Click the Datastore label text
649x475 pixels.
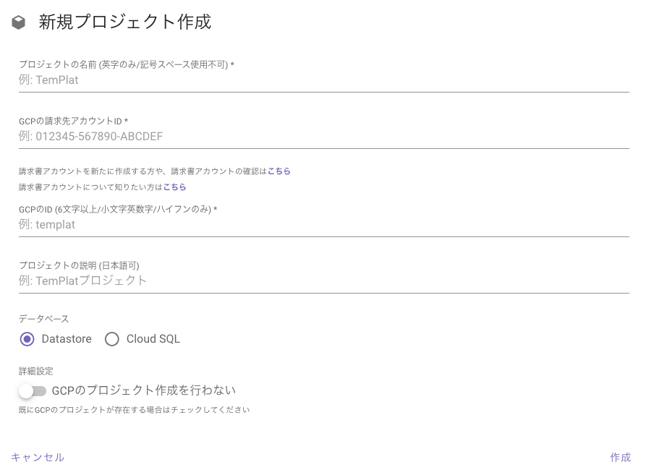click(67, 339)
